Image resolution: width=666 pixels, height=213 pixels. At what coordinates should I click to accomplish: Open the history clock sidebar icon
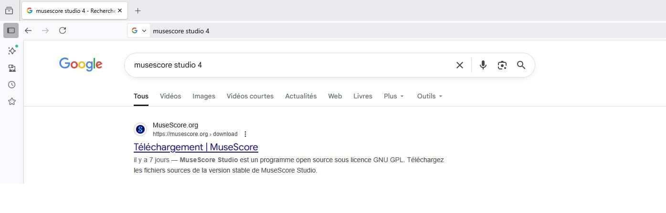12,85
